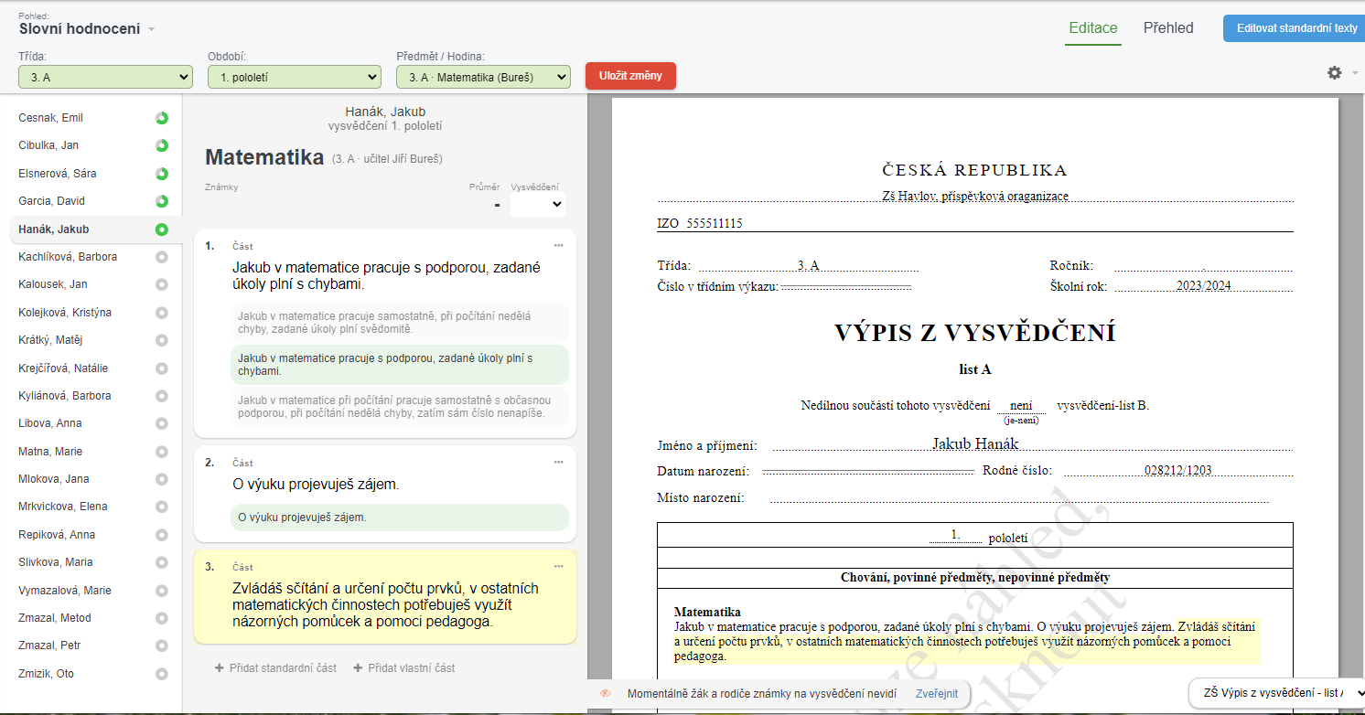
Task: Switch to the Přehled tab
Action: pyautogui.click(x=1168, y=28)
